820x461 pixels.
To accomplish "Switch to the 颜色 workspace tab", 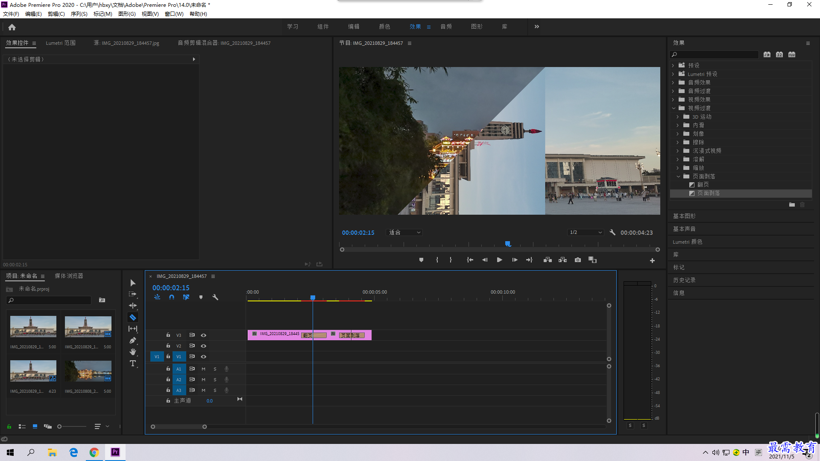I will click(384, 26).
